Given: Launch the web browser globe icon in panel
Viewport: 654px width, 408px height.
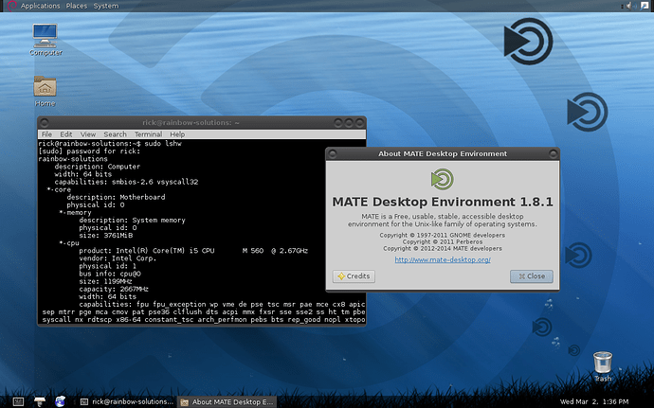Looking at the screenshot, I should point(60,400).
